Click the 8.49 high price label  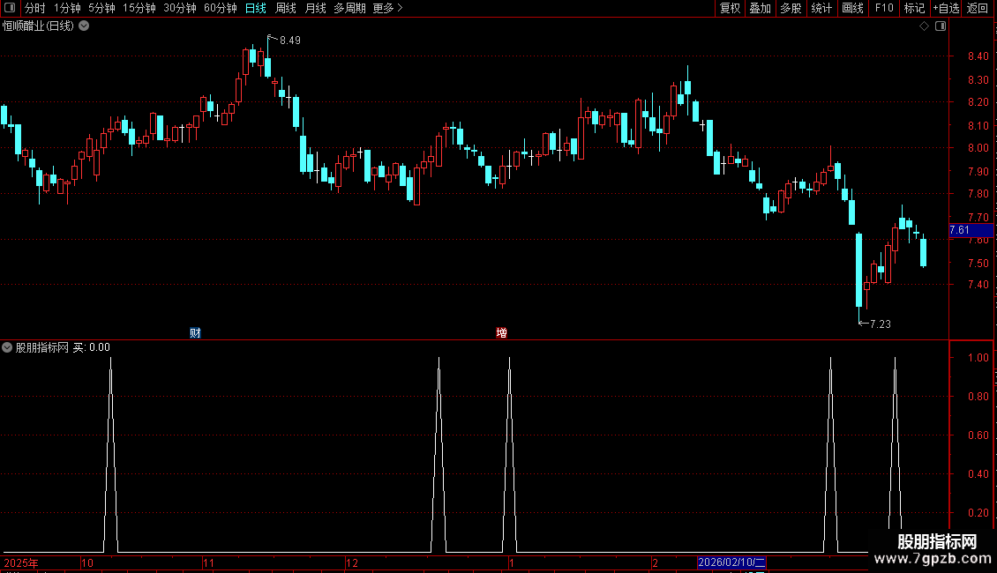(290, 40)
